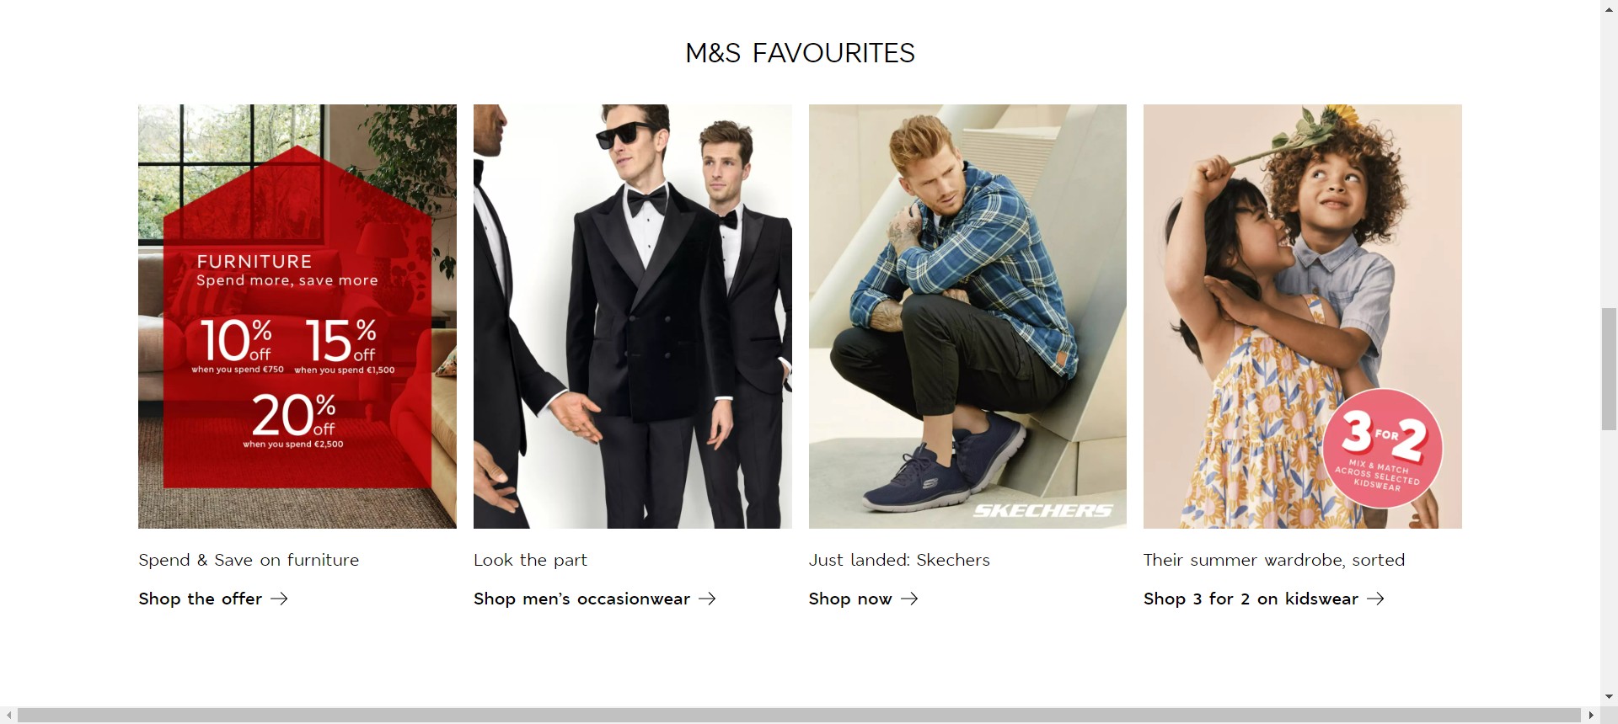Click the vertical scrollbar down arrow
Screen dimensions: 1618x724
(1609, 697)
